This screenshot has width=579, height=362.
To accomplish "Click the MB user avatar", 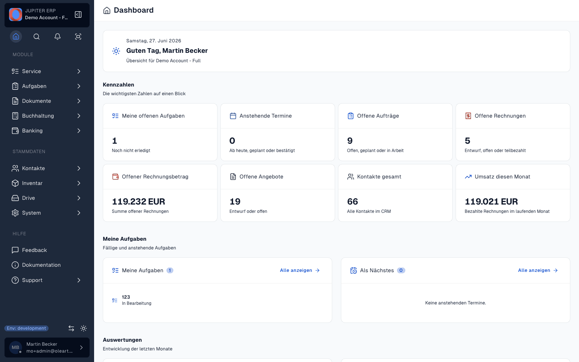I will click(16, 348).
